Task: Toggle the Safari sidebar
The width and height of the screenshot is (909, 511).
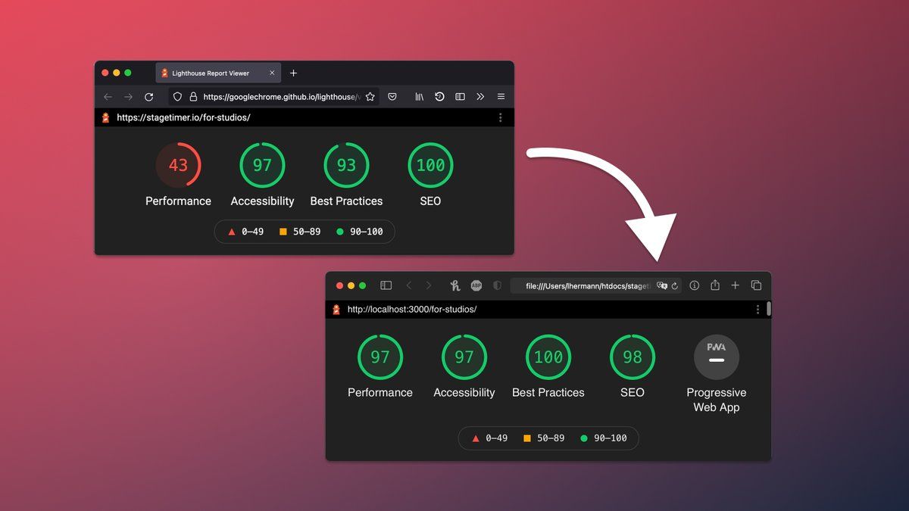Action: [386, 285]
